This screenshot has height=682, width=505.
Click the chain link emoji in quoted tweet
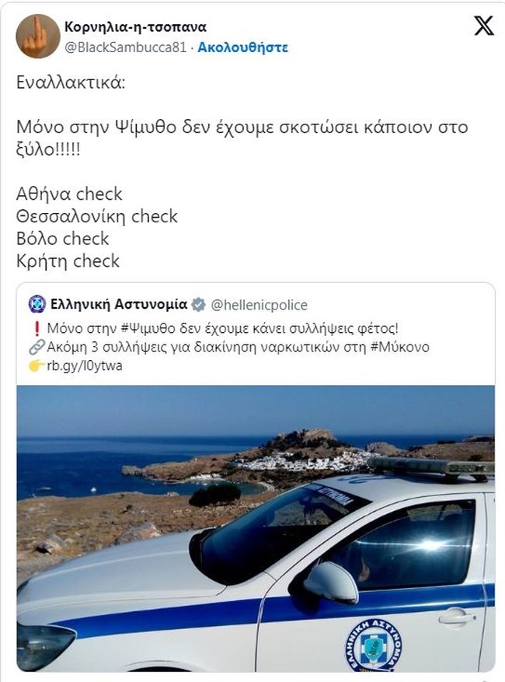pos(37,347)
